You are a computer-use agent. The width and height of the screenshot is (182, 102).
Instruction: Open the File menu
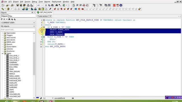click(5, 2)
